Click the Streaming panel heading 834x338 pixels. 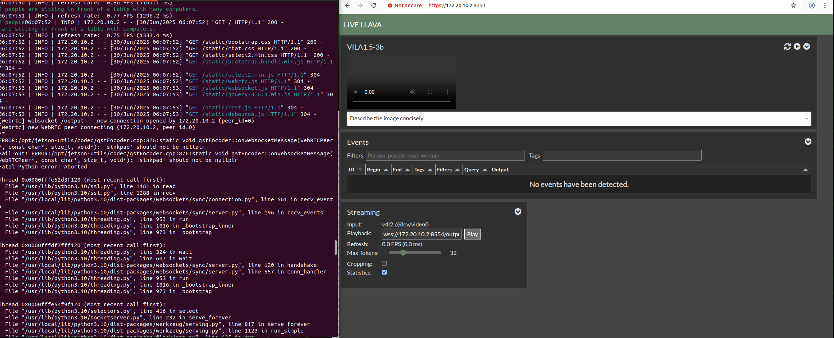click(x=363, y=212)
